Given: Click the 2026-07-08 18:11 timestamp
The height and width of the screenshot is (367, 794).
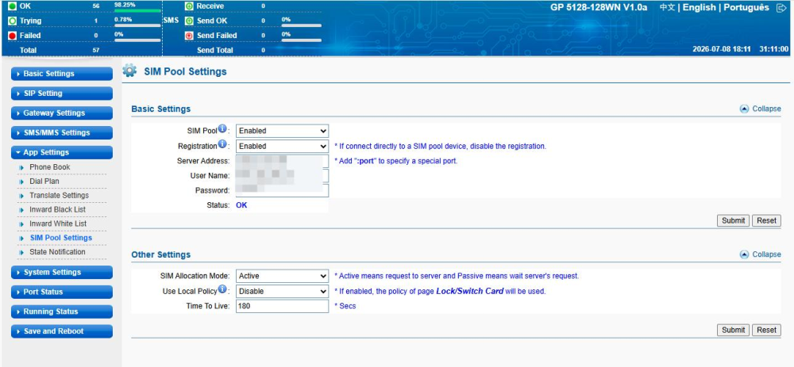Looking at the screenshot, I should (x=723, y=49).
